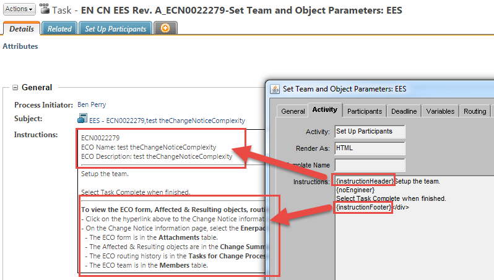Click 'The ECO team is in the Members table' line
The image size is (494, 280).
(x=147, y=265)
